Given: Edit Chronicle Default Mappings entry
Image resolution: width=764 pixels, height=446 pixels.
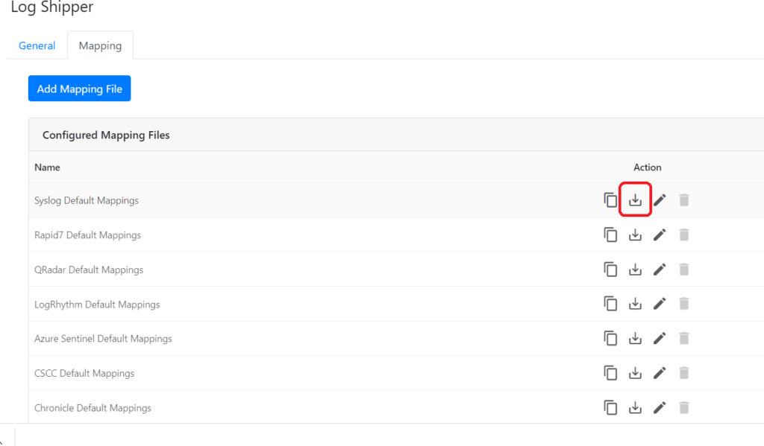Looking at the screenshot, I should pyautogui.click(x=660, y=408).
